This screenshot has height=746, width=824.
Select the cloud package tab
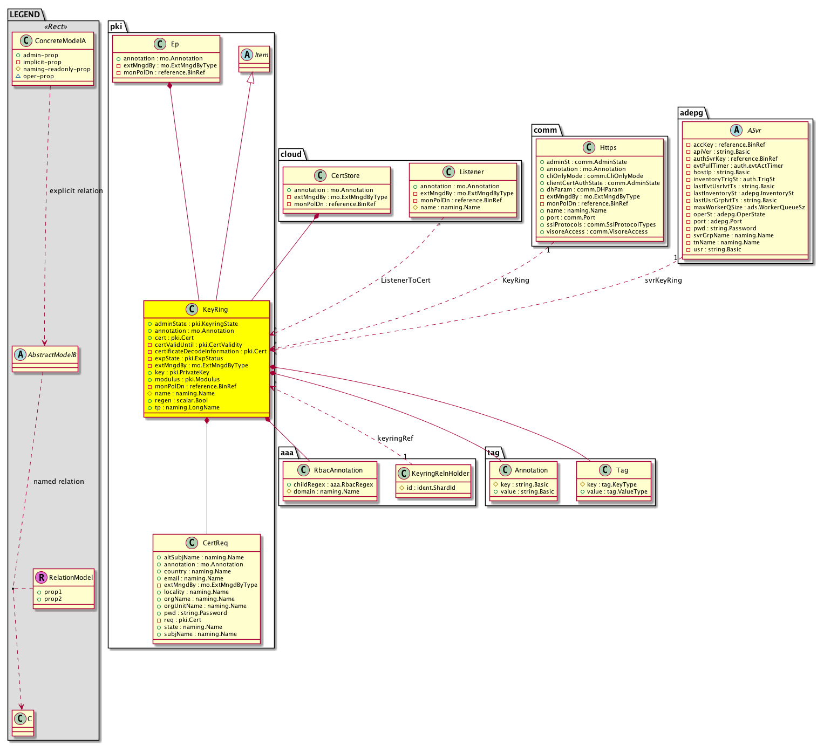pos(291,154)
